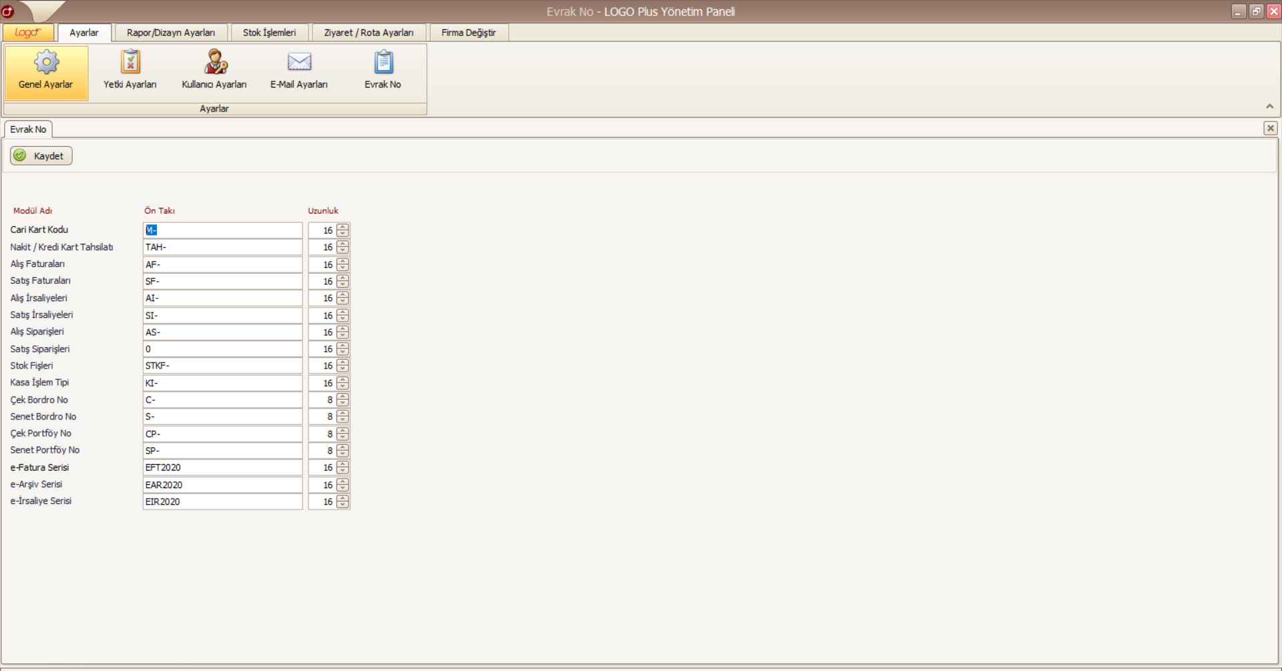Open Kullanıcı Ayarları user icon
The width and height of the screenshot is (1282, 671).
(214, 63)
